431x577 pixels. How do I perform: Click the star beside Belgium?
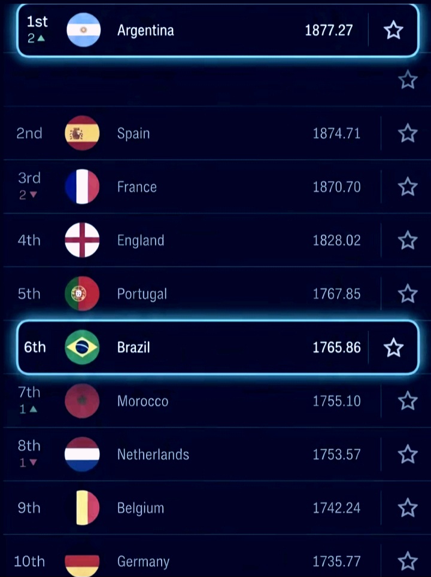[x=408, y=508]
